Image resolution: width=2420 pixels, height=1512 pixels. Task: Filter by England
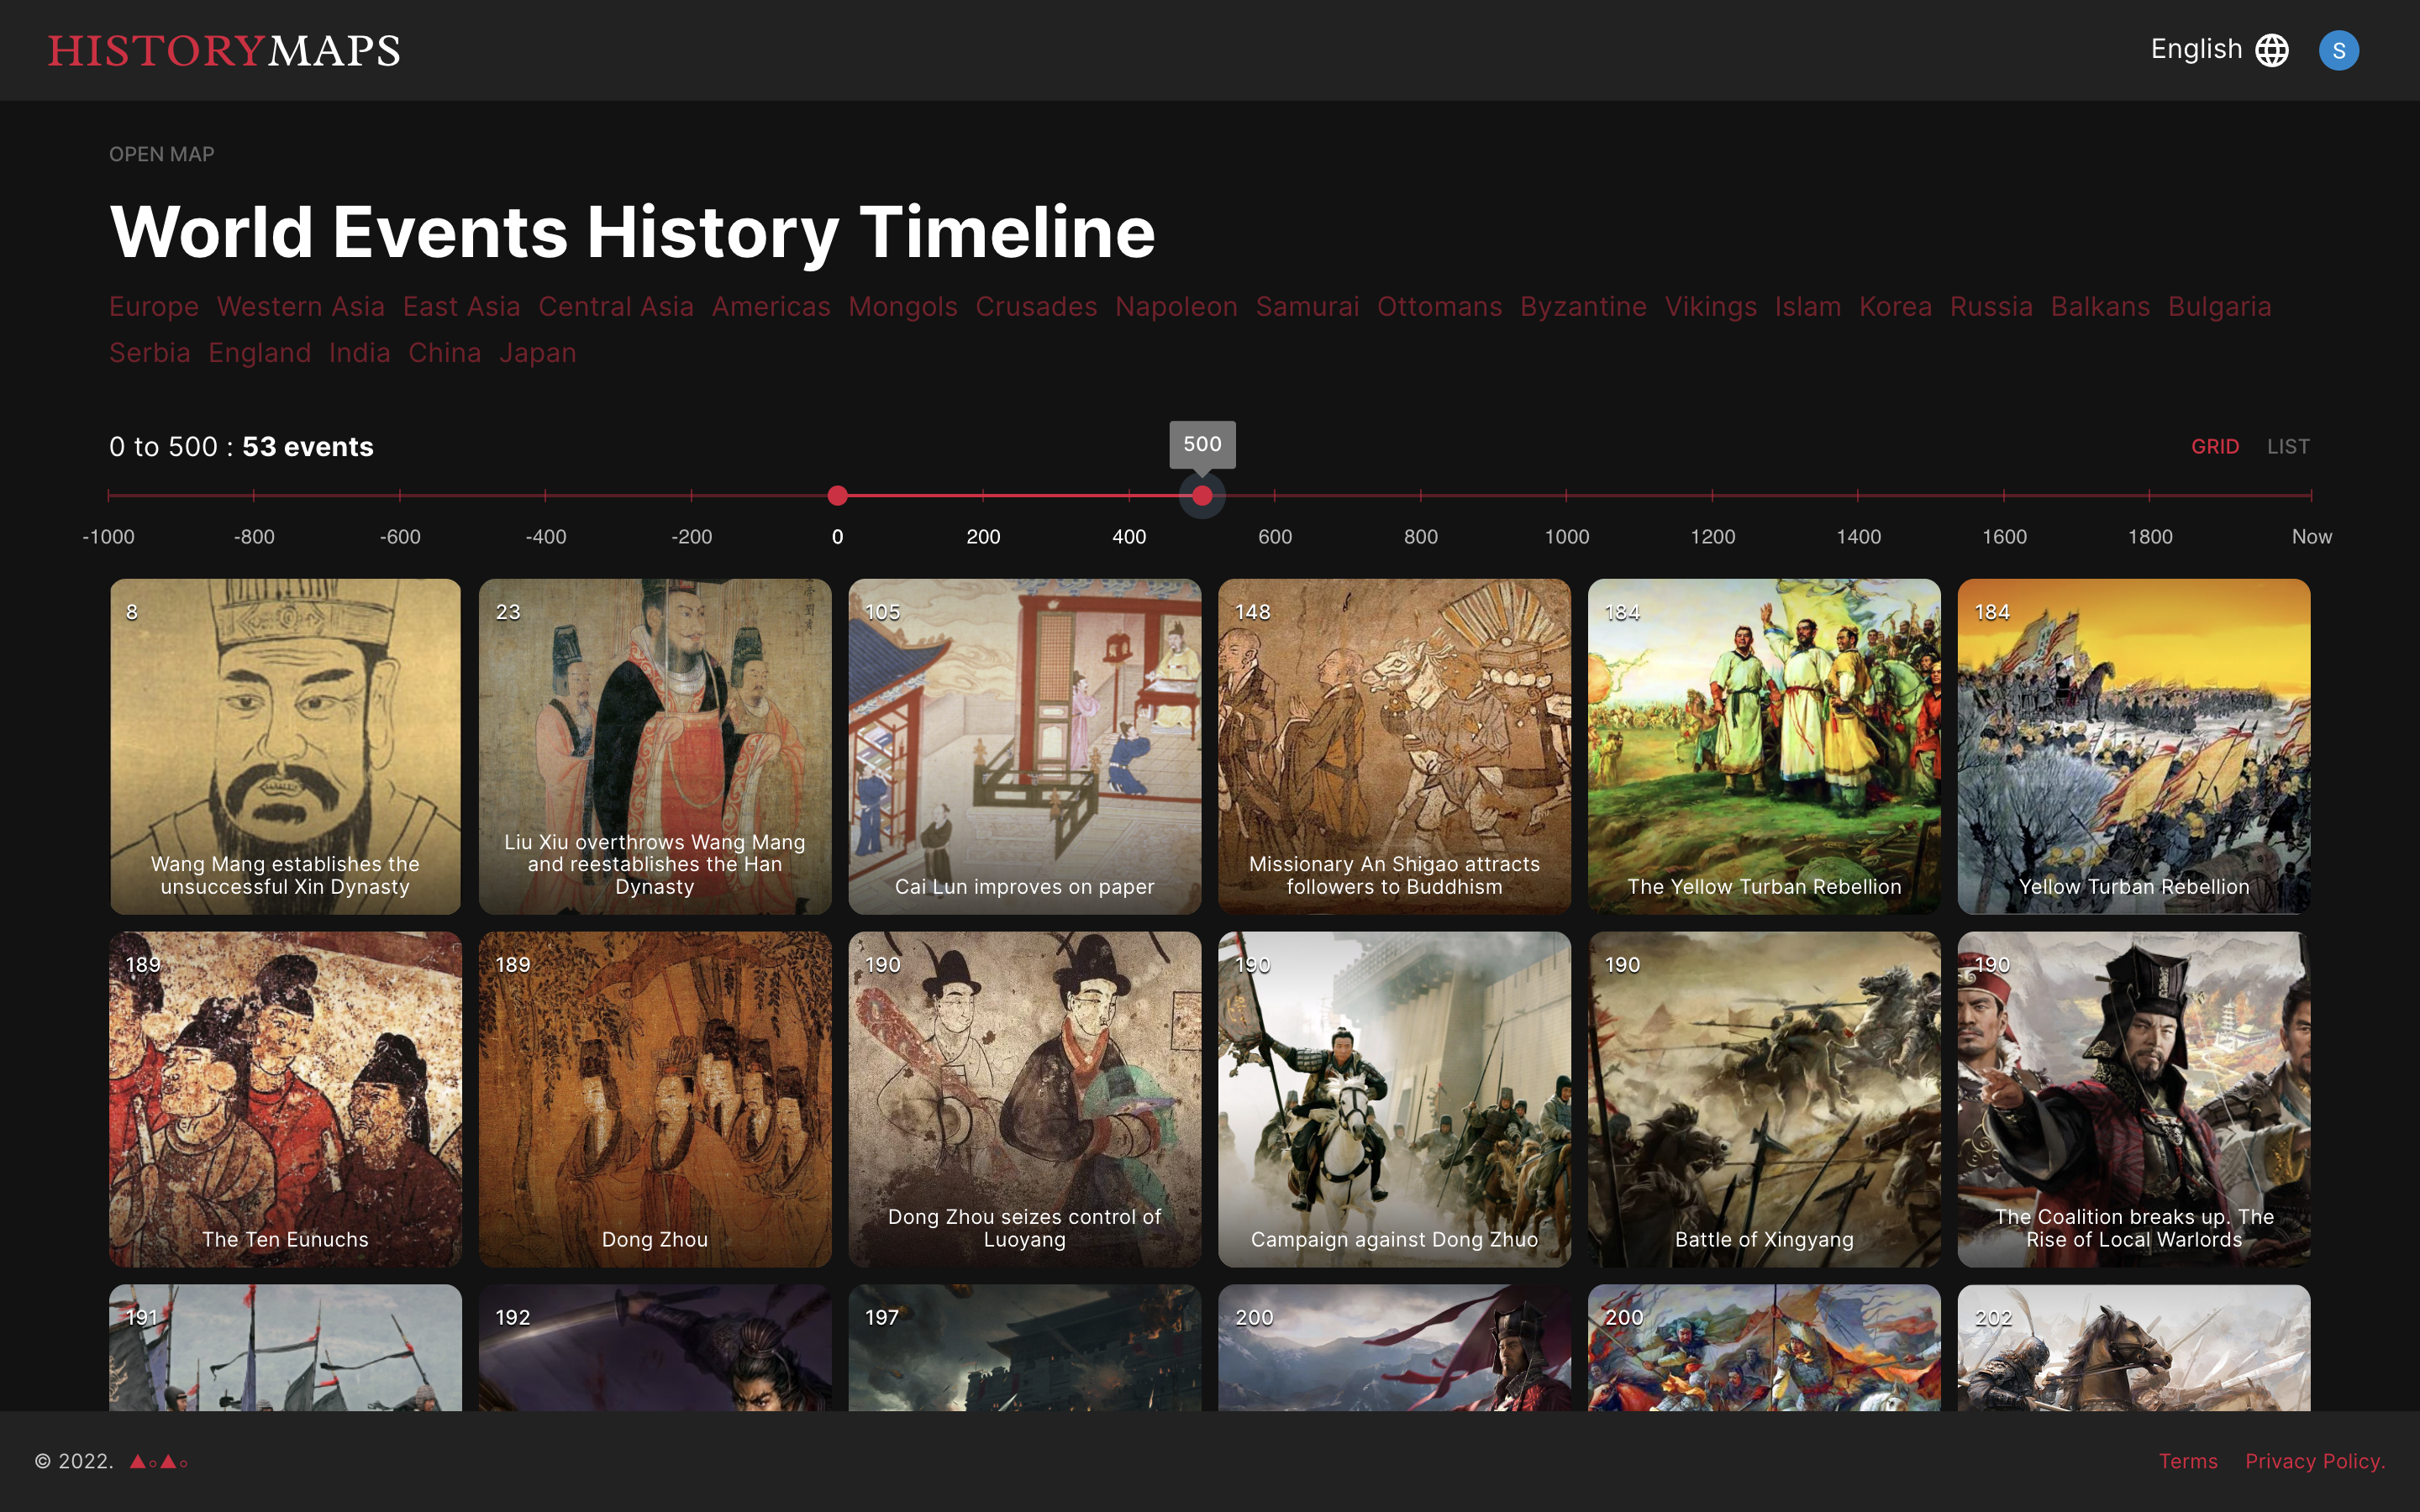tap(260, 353)
